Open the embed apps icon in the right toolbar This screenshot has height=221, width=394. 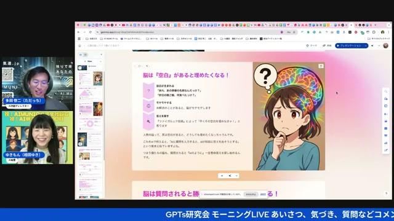coord(386,136)
